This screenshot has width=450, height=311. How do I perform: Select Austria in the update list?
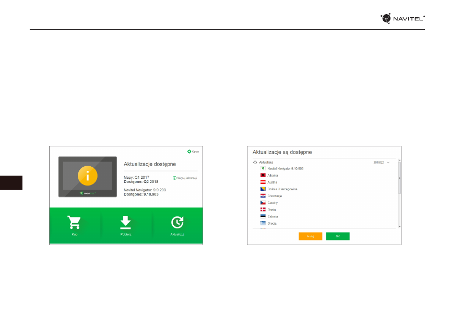[273, 182]
